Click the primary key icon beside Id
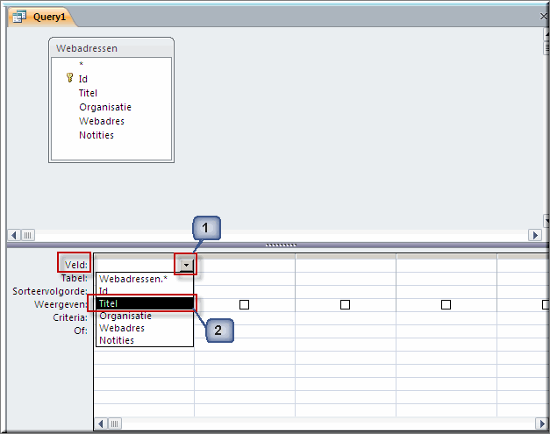Image resolution: width=550 pixels, height=434 pixels. [x=69, y=77]
